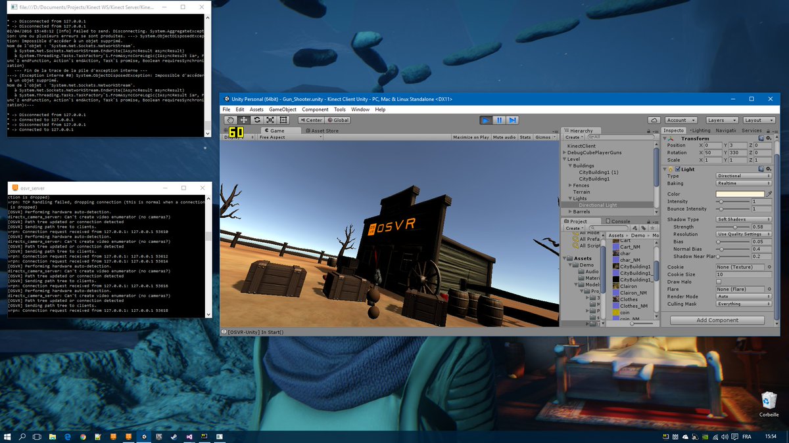
Task: Open the Account dropdown in Unity toolbar
Action: point(681,120)
